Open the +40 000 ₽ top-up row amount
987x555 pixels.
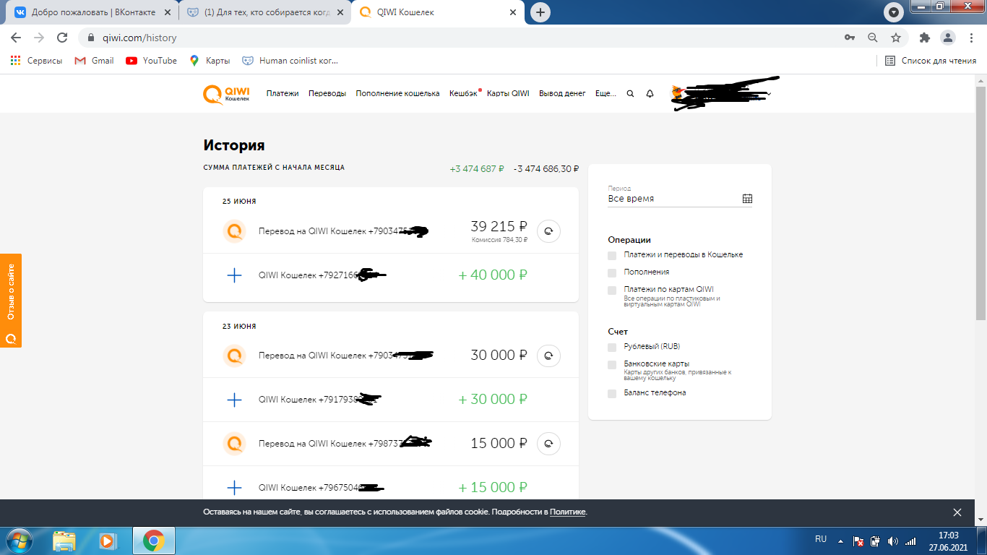(493, 275)
